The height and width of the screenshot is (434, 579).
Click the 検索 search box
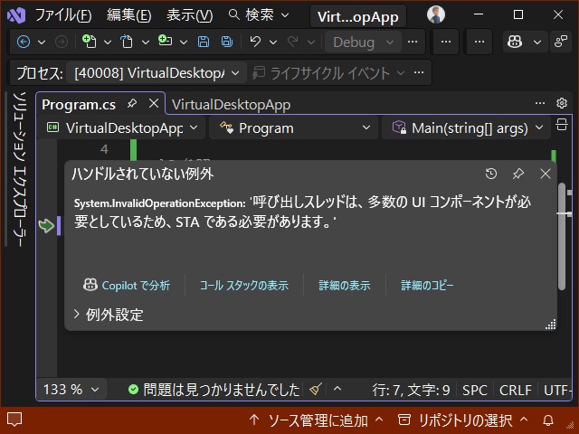pos(259,15)
